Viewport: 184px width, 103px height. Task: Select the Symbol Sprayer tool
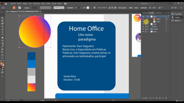[x=2, y=49]
